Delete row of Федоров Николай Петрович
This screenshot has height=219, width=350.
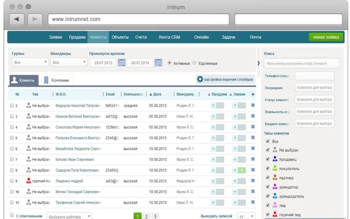coord(253,105)
